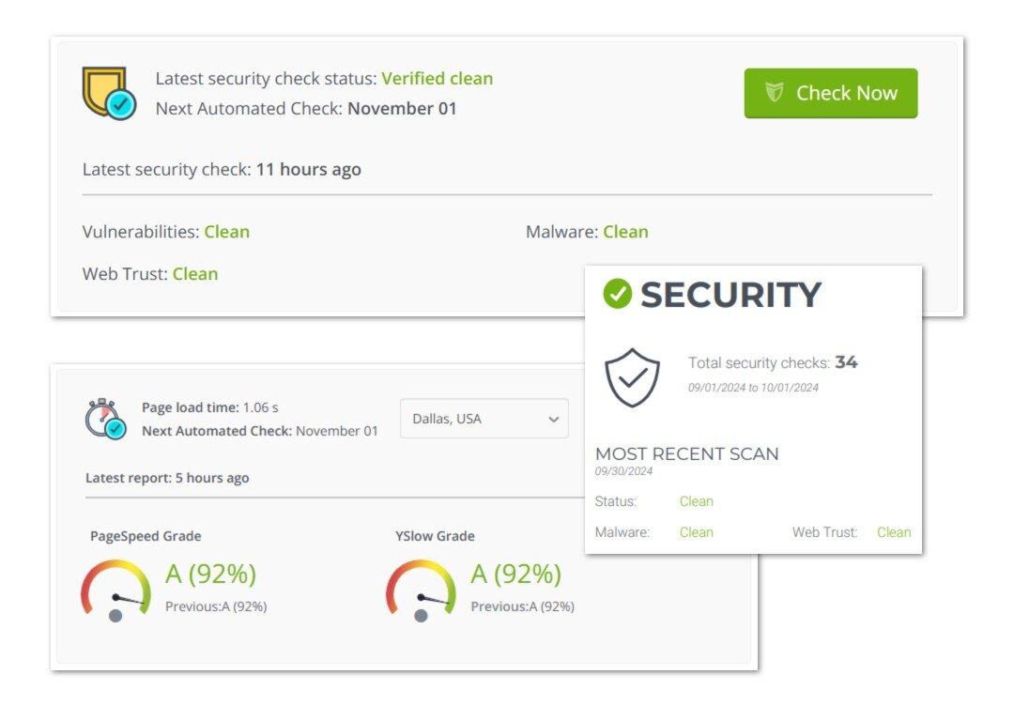Click the yellow shield security status icon
The width and height of the screenshot is (1014, 705).
tap(108, 92)
